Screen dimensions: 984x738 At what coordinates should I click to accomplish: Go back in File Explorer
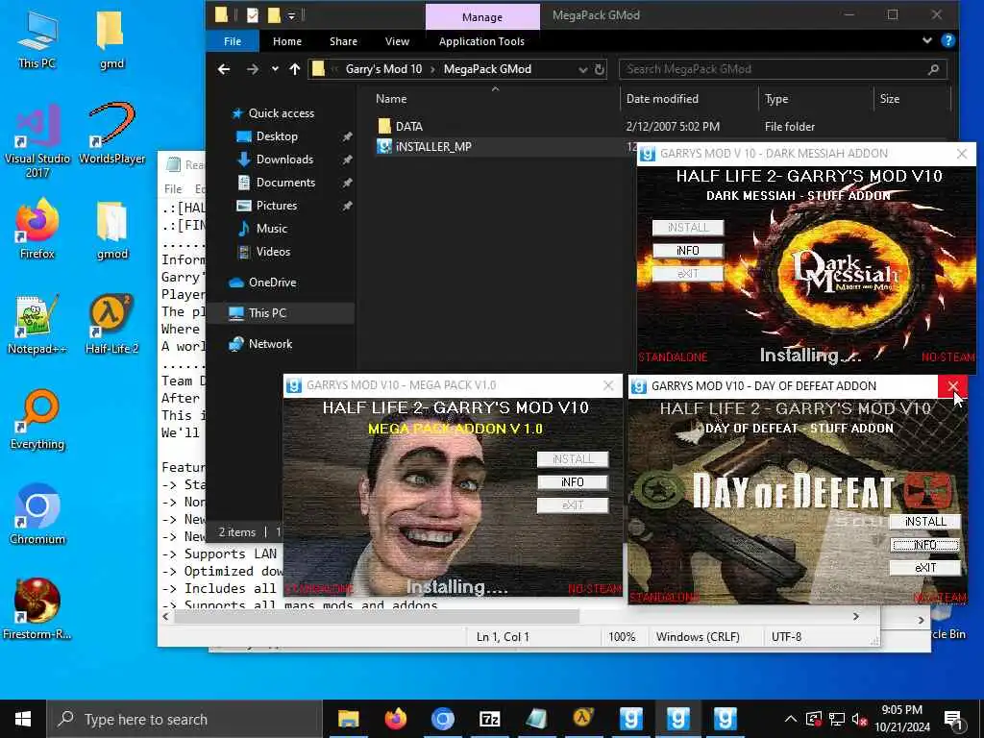[224, 69]
